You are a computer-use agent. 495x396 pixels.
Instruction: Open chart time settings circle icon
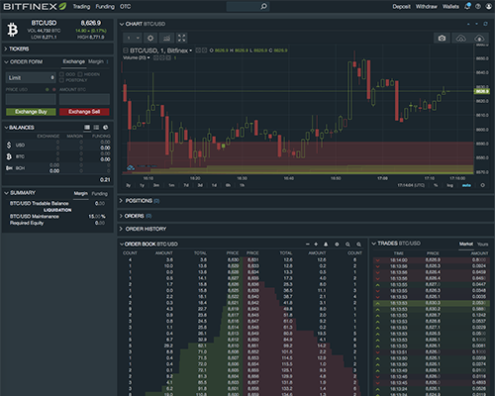click(x=482, y=185)
